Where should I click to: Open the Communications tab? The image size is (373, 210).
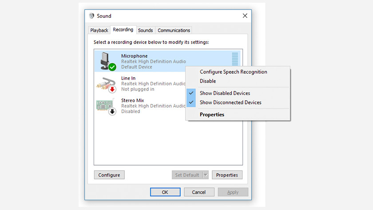coord(174,31)
